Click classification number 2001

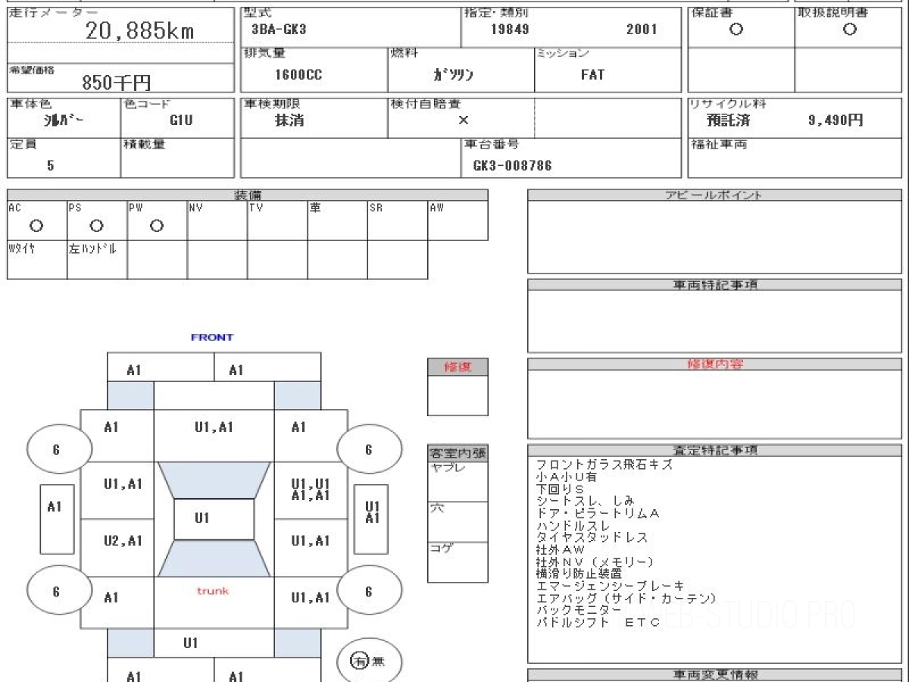[x=642, y=30]
